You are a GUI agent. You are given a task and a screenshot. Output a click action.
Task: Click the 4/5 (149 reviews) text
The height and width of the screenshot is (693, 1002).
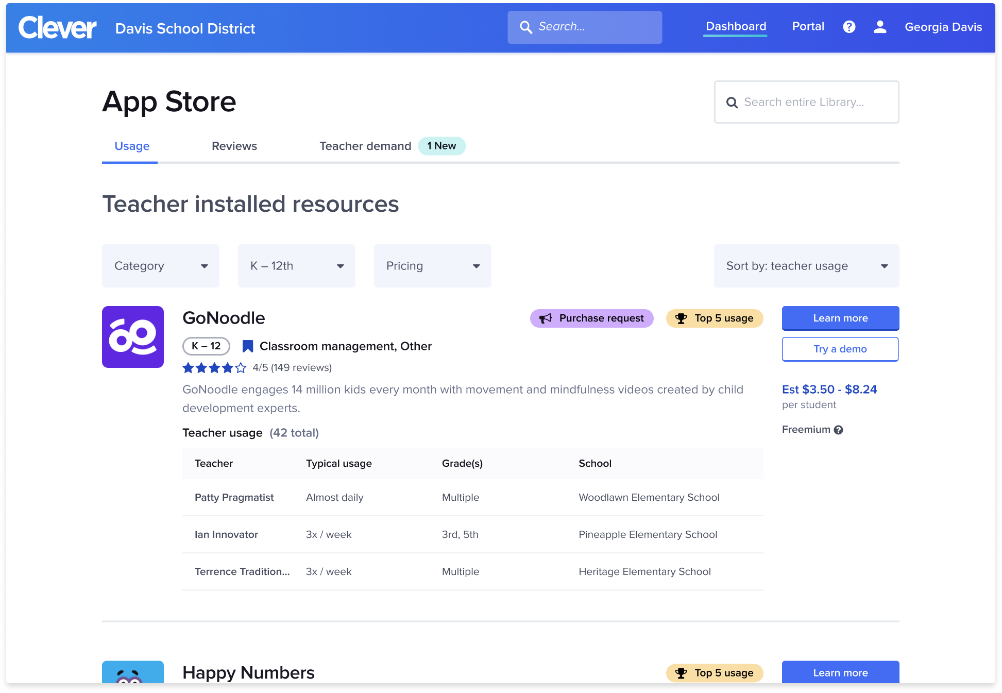tap(292, 368)
